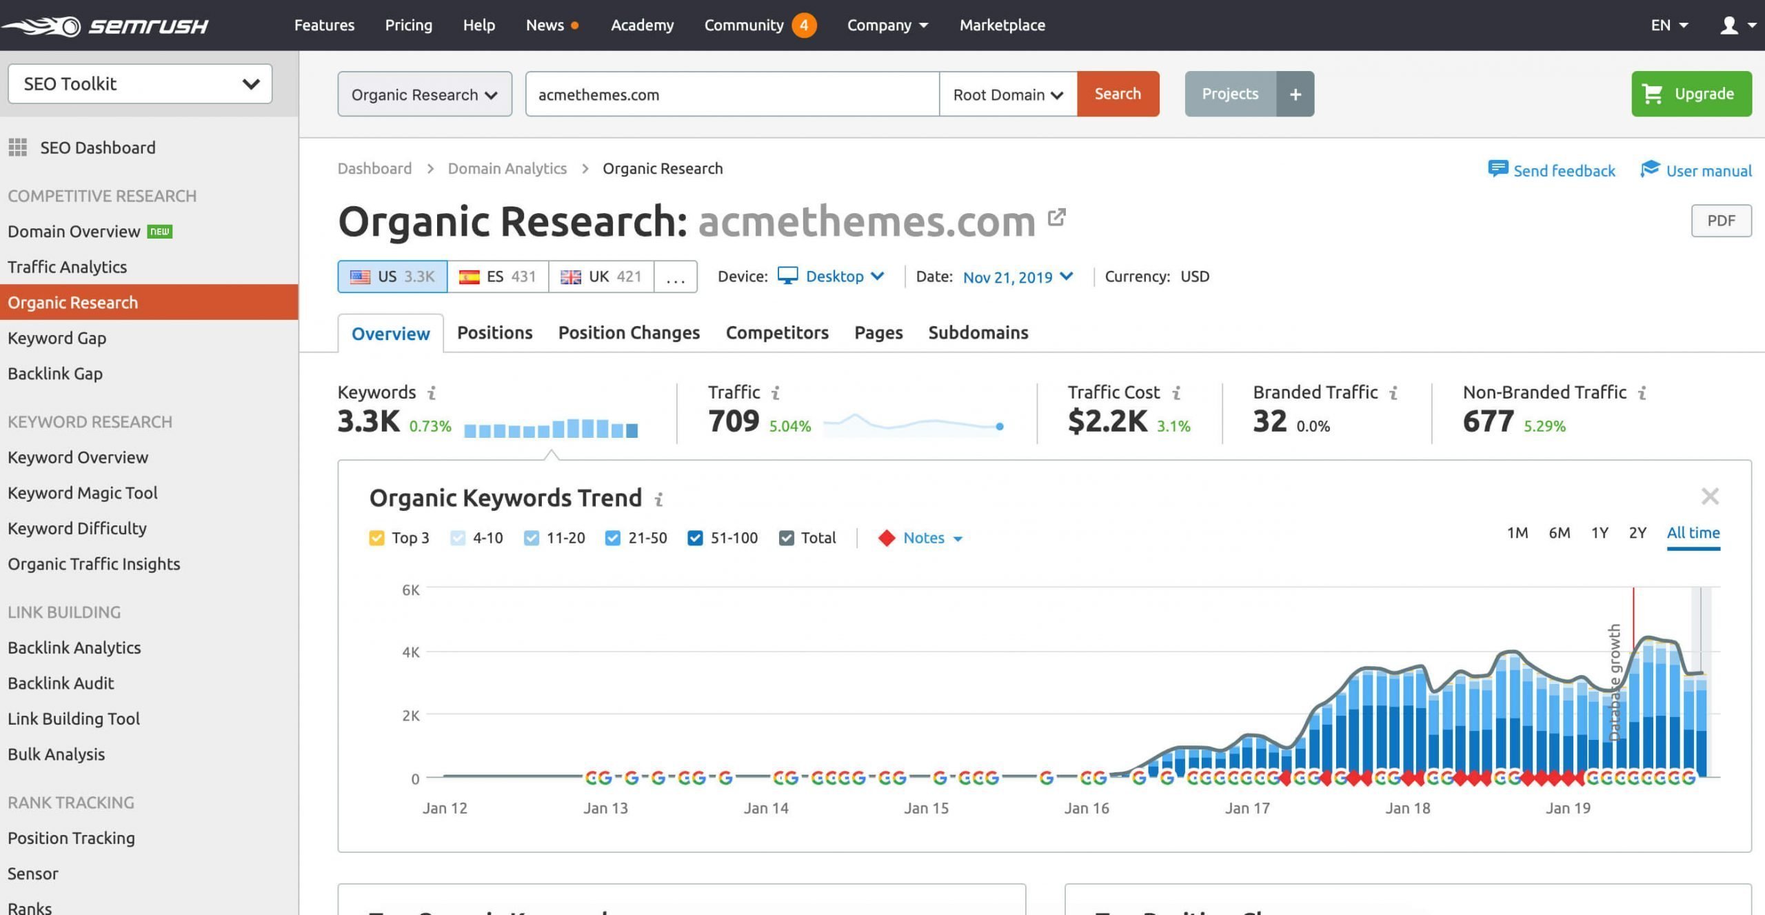1765x915 pixels.
Task: Click the domain search input field
Action: (732, 94)
